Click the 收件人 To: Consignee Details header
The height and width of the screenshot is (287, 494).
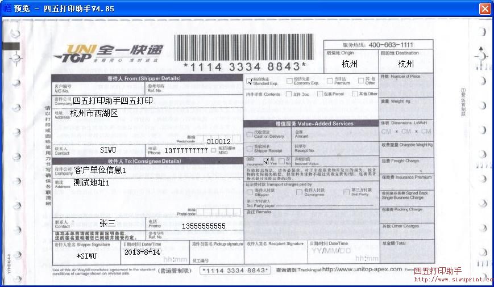(x=147, y=161)
